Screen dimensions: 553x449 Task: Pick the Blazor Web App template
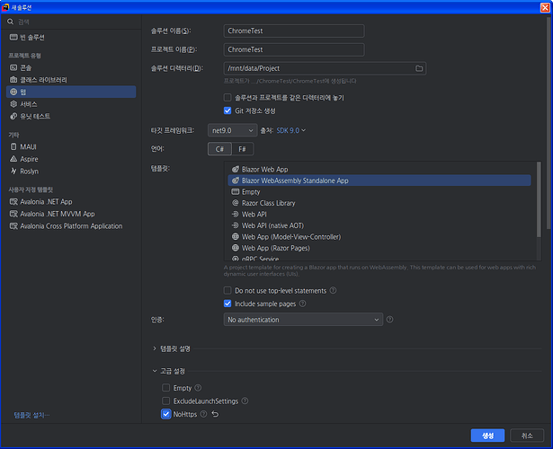point(379,170)
